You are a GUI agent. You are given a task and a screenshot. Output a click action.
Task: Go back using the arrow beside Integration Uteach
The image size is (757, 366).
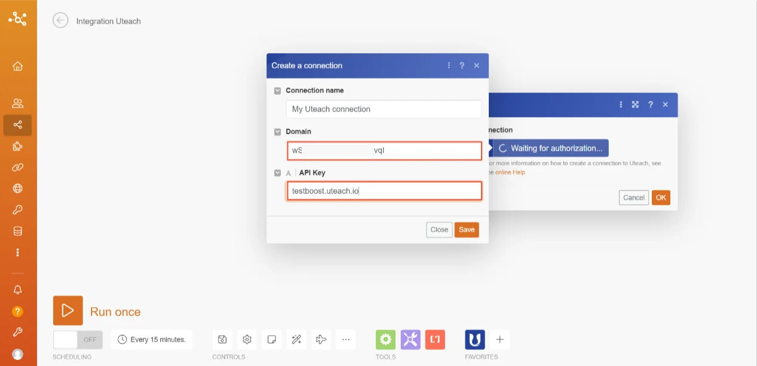[60, 20]
